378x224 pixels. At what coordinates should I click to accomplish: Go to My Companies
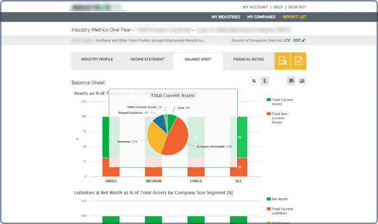[262, 17]
